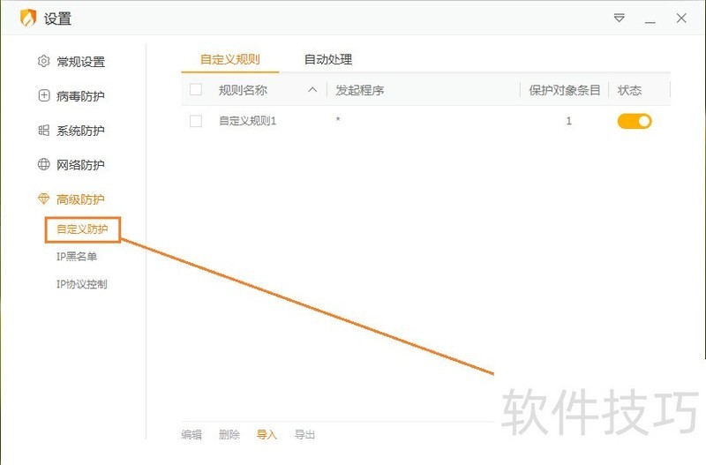Click the 导入 import button
Image resolution: width=706 pixels, height=465 pixels.
coord(267,434)
